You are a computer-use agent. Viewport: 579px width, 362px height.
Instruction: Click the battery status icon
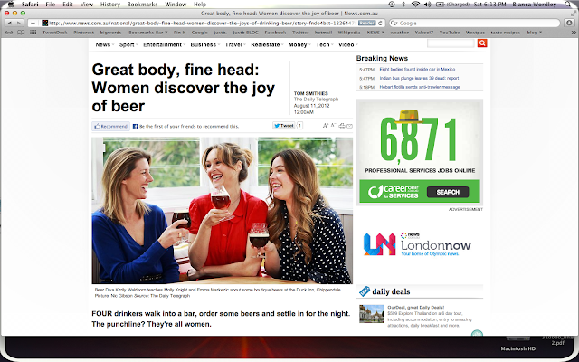(441, 4)
